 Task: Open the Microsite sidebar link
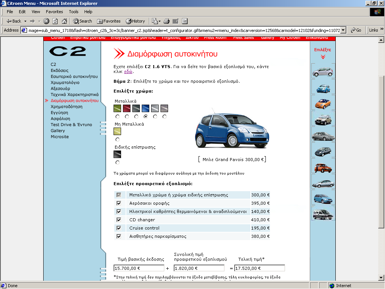pos(60,137)
